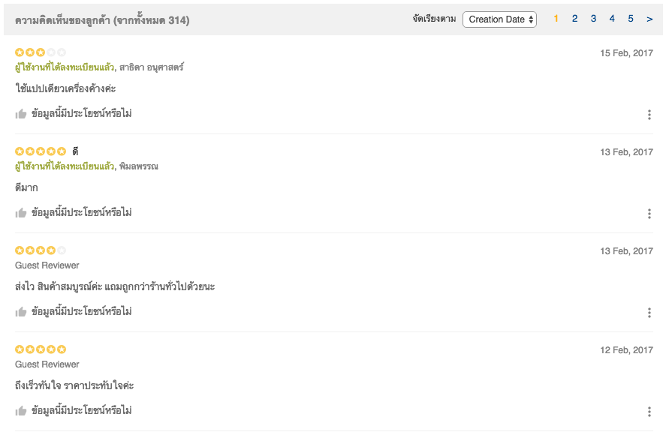
Task: Click thumbs-up on the 12 Feb review
Action: (x=21, y=411)
